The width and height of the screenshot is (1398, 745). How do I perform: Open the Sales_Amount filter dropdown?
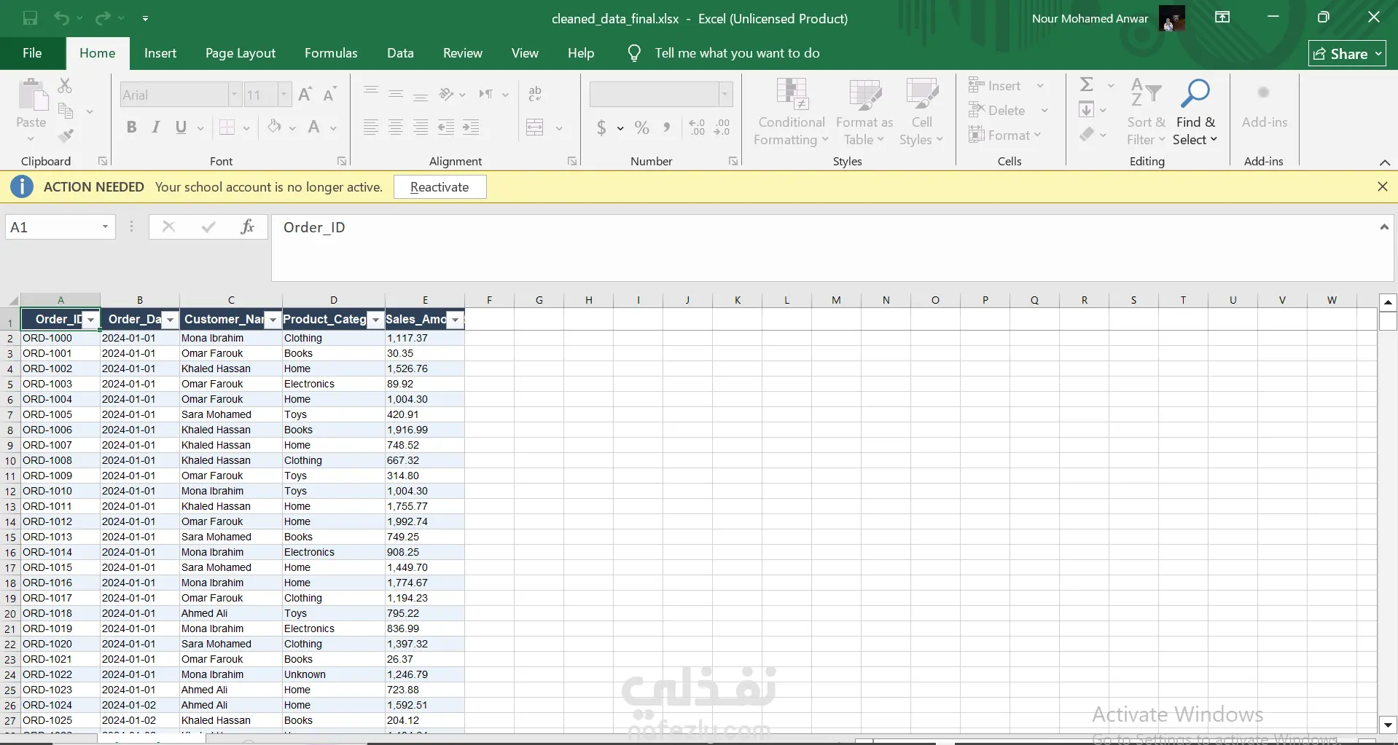click(x=456, y=320)
